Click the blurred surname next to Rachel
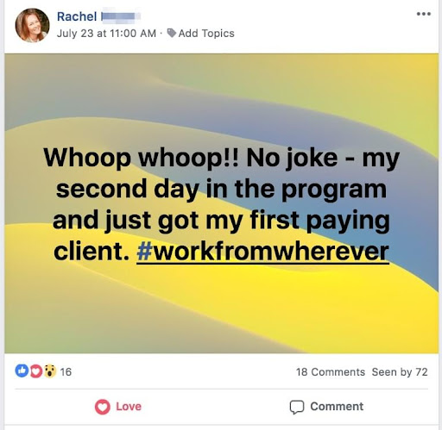 coord(120,16)
